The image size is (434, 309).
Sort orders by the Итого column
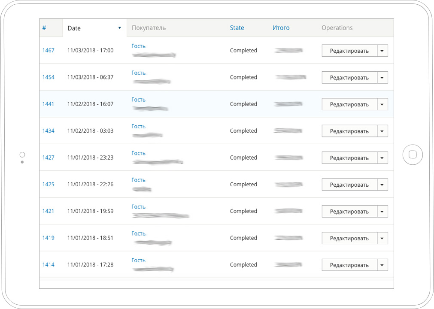(x=281, y=28)
